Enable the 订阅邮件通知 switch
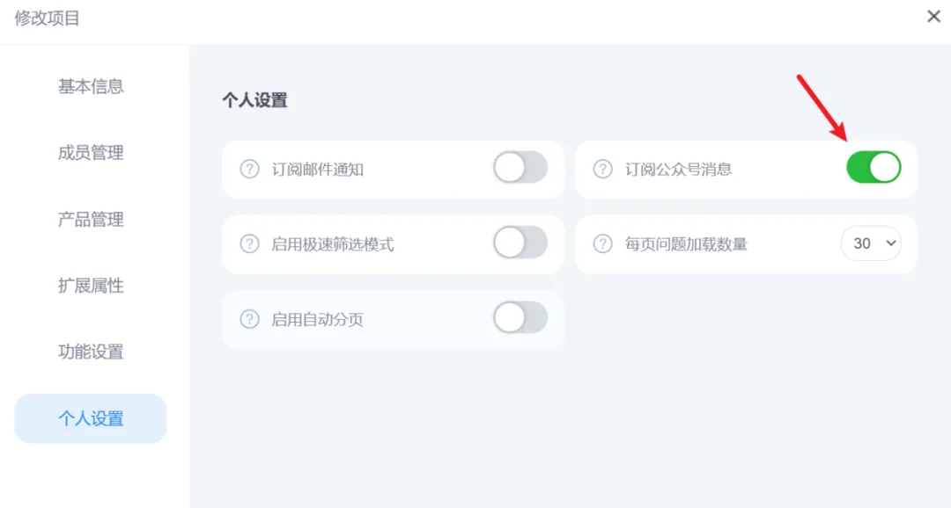The height and width of the screenshot is (508, 951). coord(520,167)
